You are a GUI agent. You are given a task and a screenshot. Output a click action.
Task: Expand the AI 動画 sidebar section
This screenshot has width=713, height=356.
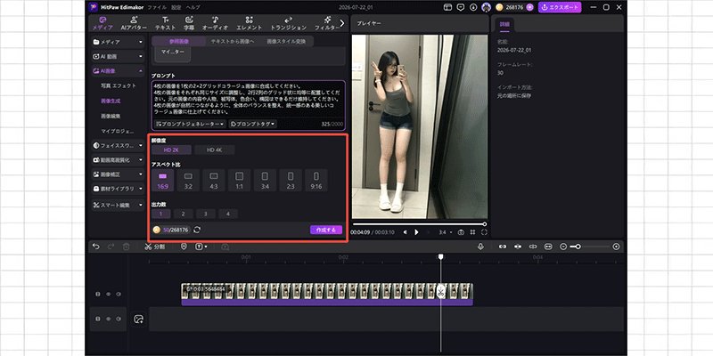click(118, 56)
